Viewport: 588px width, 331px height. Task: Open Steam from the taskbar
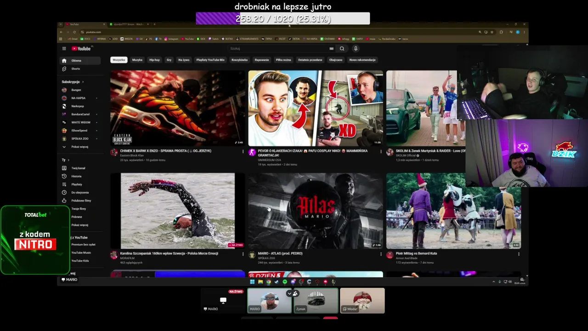277,282
